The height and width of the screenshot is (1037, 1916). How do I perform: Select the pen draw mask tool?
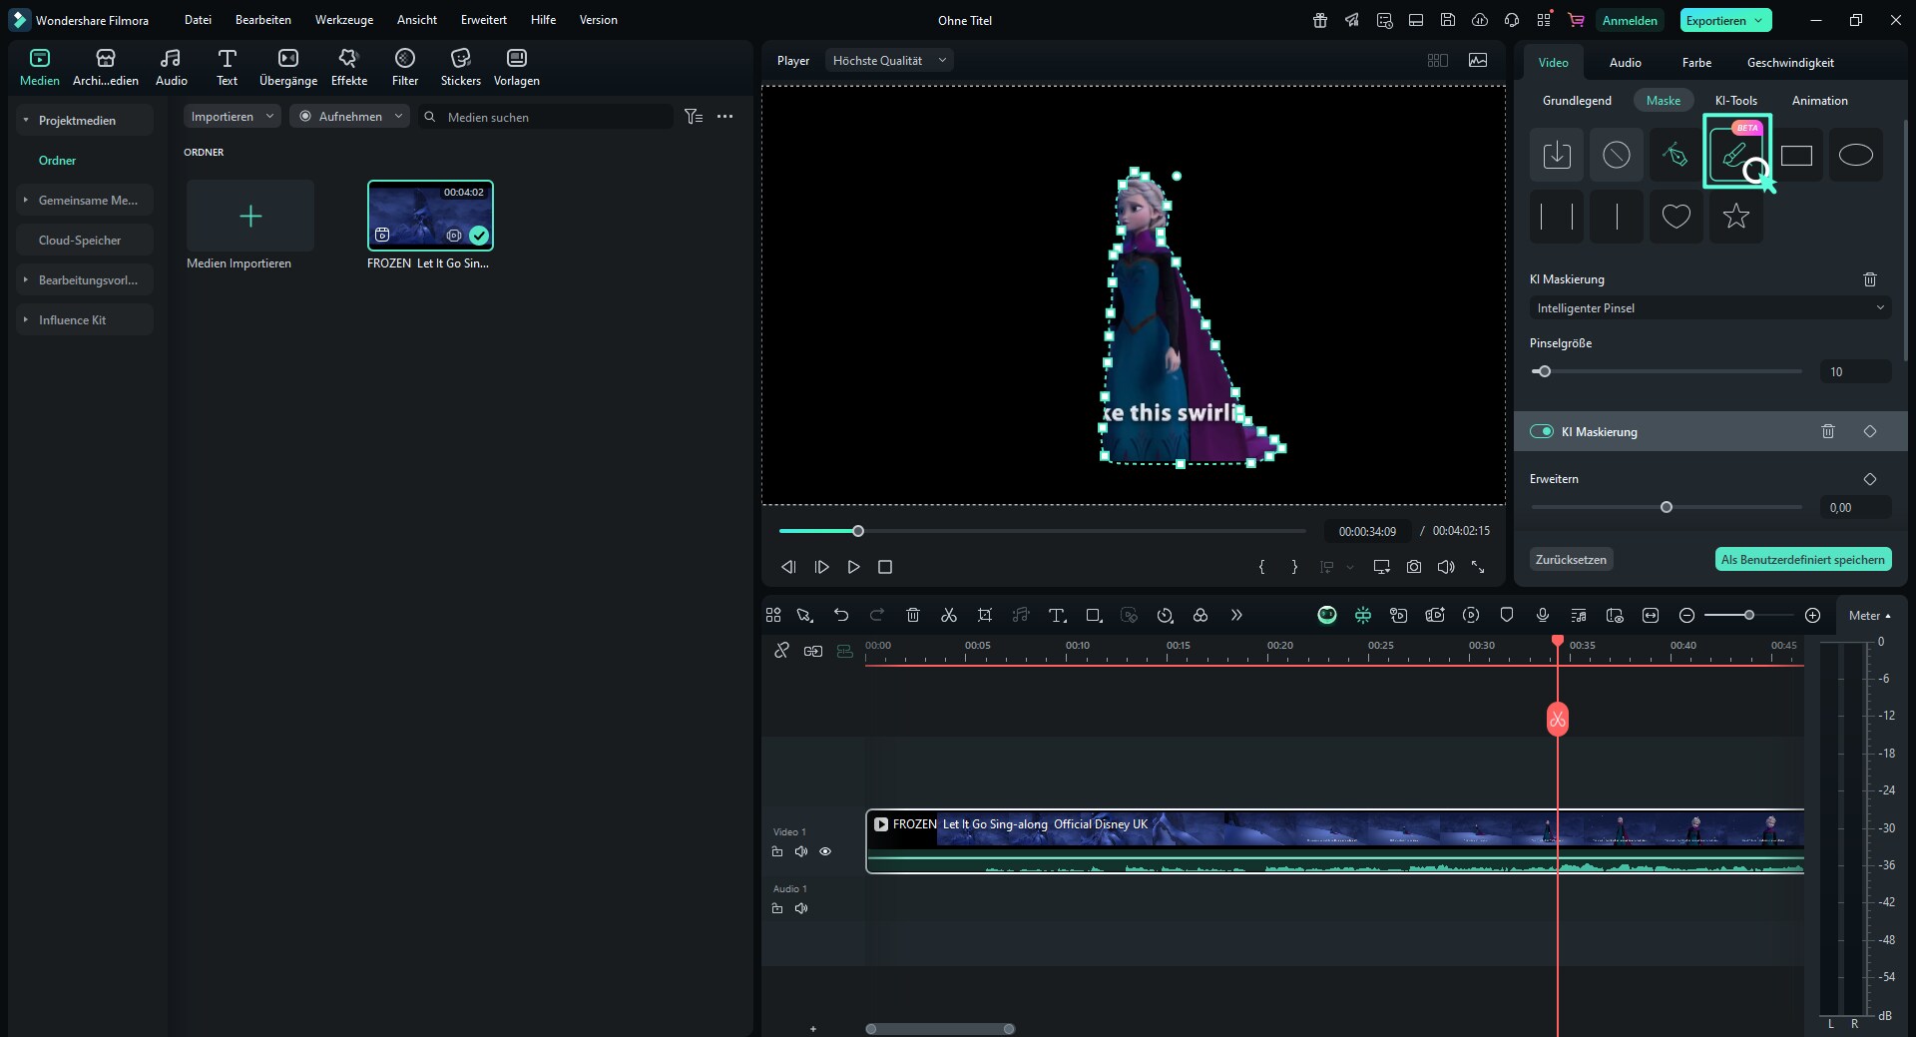click(1676, 156)
